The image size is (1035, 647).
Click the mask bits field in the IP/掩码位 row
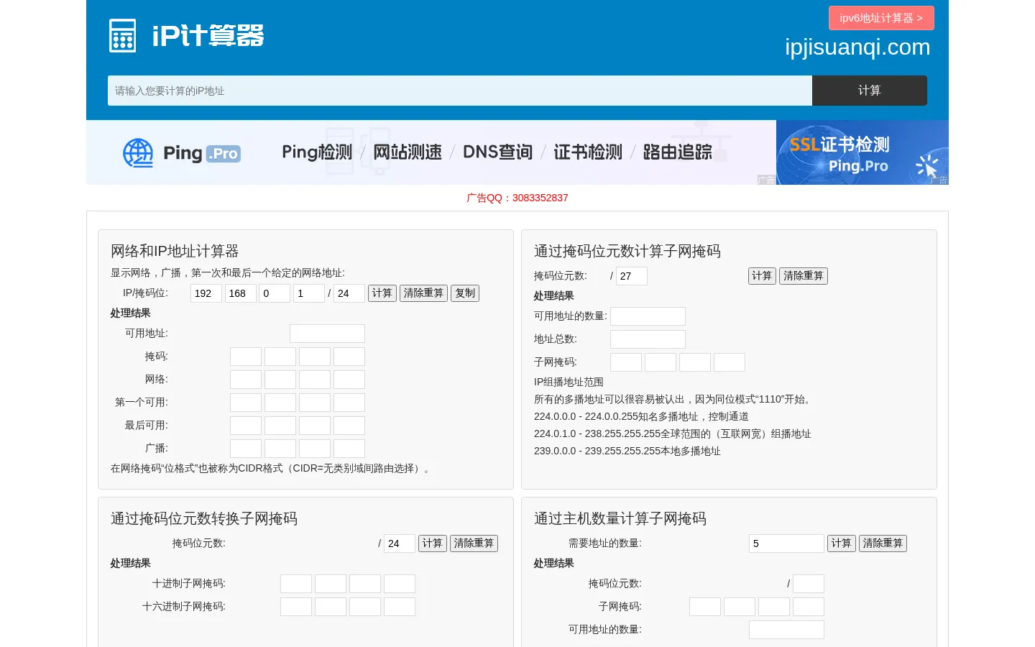pyautogui.click(x=349, y=293)
